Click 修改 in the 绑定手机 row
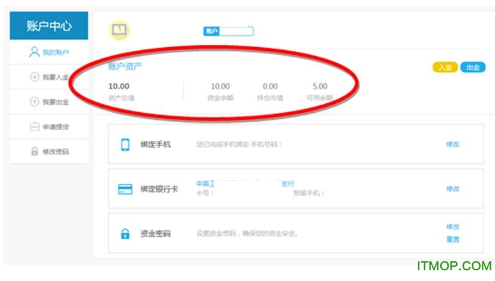This screenshot has height=281, width=495. 453,144
